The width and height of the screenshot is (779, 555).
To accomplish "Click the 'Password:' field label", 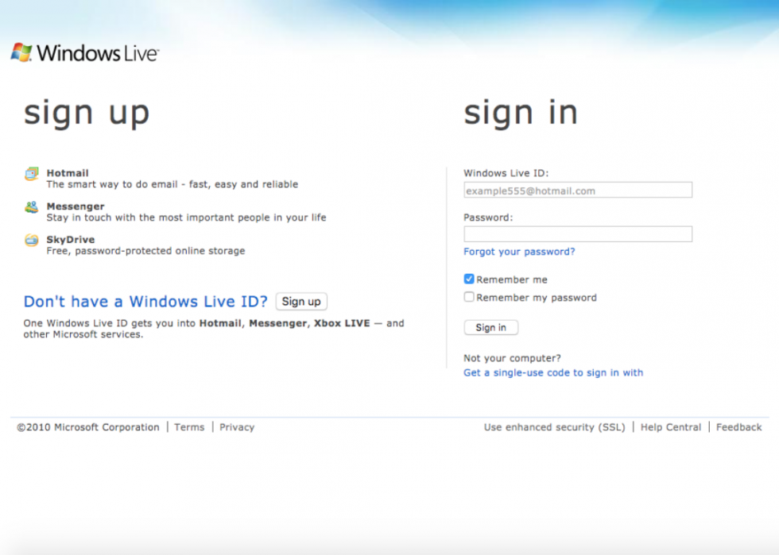I will (488, 218).
